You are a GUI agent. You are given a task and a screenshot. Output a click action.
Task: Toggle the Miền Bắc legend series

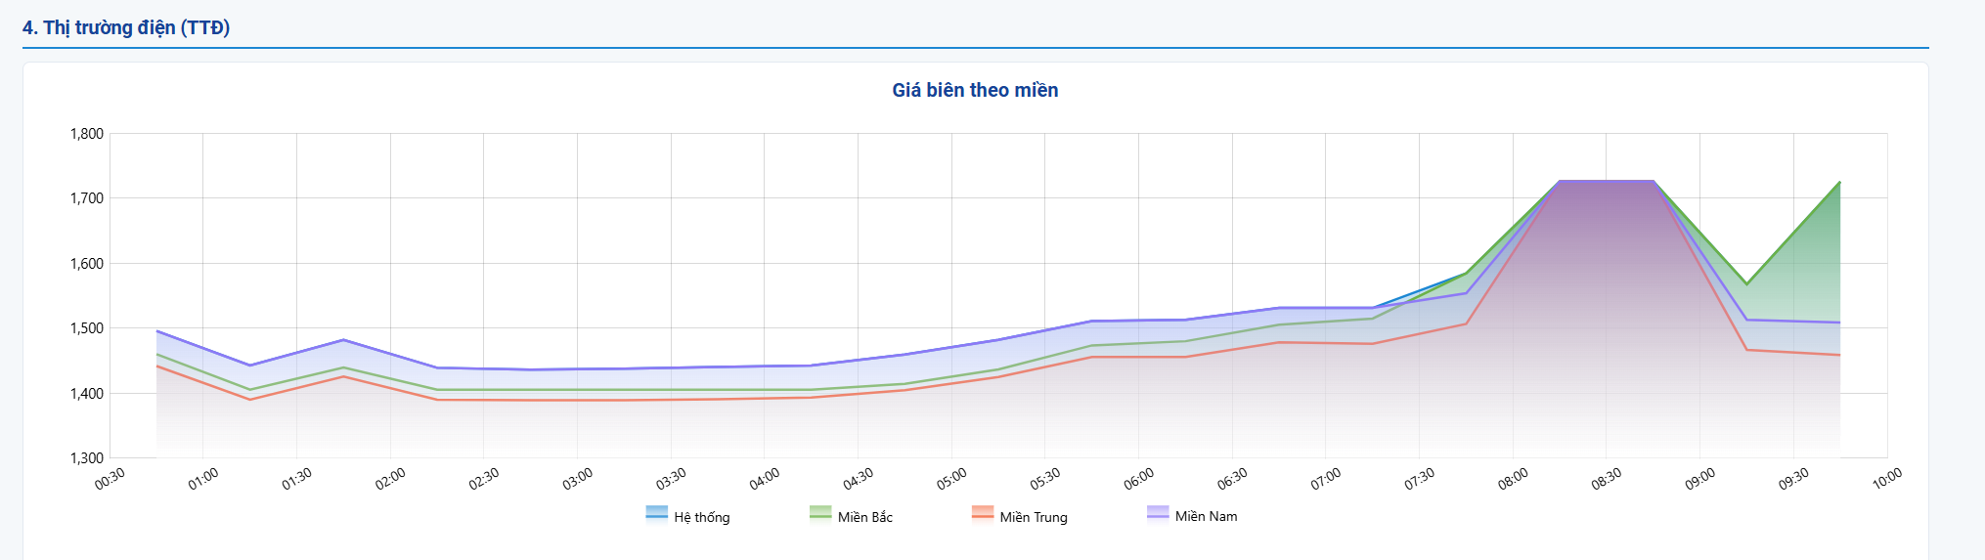click(852, 516)
